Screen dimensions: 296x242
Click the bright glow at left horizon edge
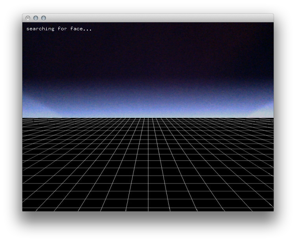(x=31, y=110)
